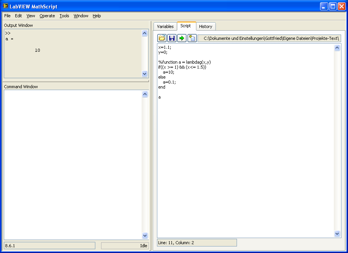Open the Help menu
Viewport: 348px width, 253px height.
point(97,16)
